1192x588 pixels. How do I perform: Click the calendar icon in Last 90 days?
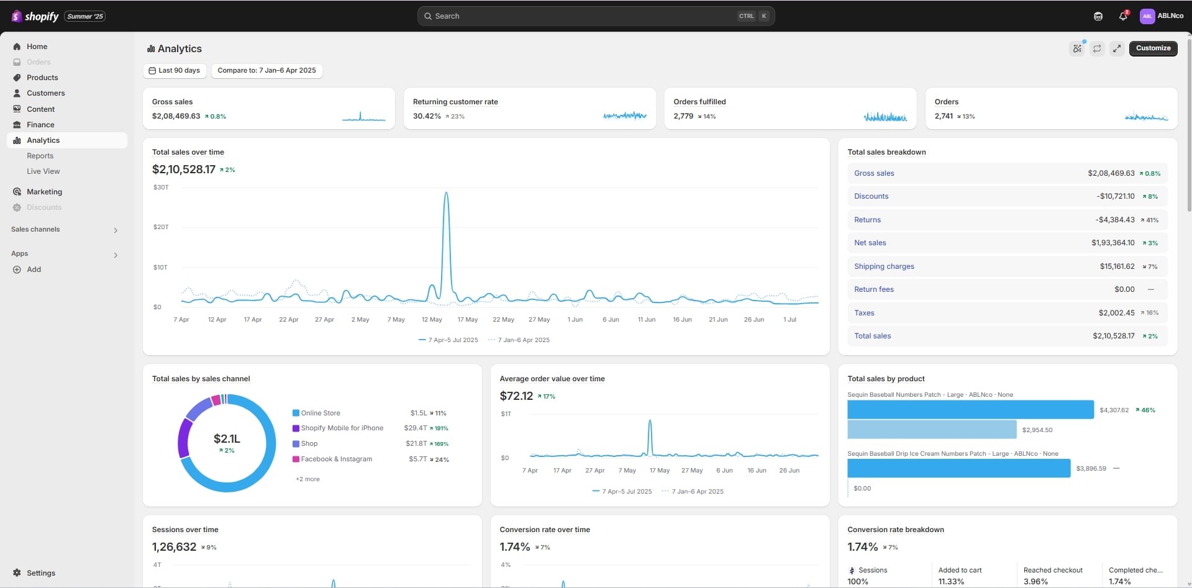tap(152, 71)
